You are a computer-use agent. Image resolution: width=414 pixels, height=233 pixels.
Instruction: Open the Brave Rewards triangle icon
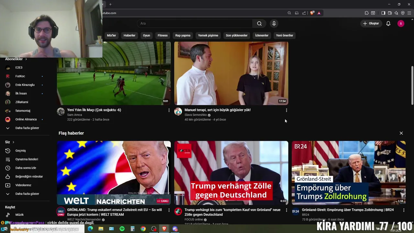[x=319, y=13]
